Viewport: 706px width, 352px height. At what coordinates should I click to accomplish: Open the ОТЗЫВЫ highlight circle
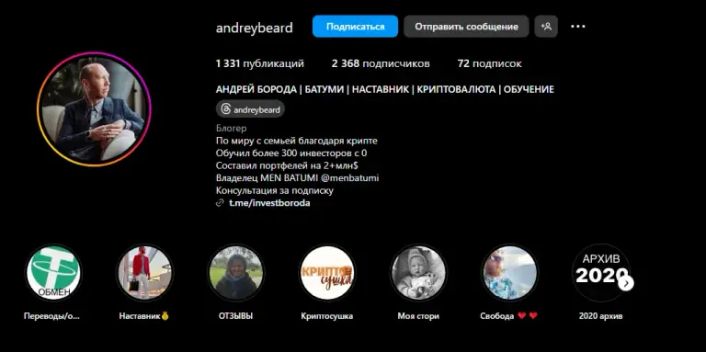pos(236,273)
